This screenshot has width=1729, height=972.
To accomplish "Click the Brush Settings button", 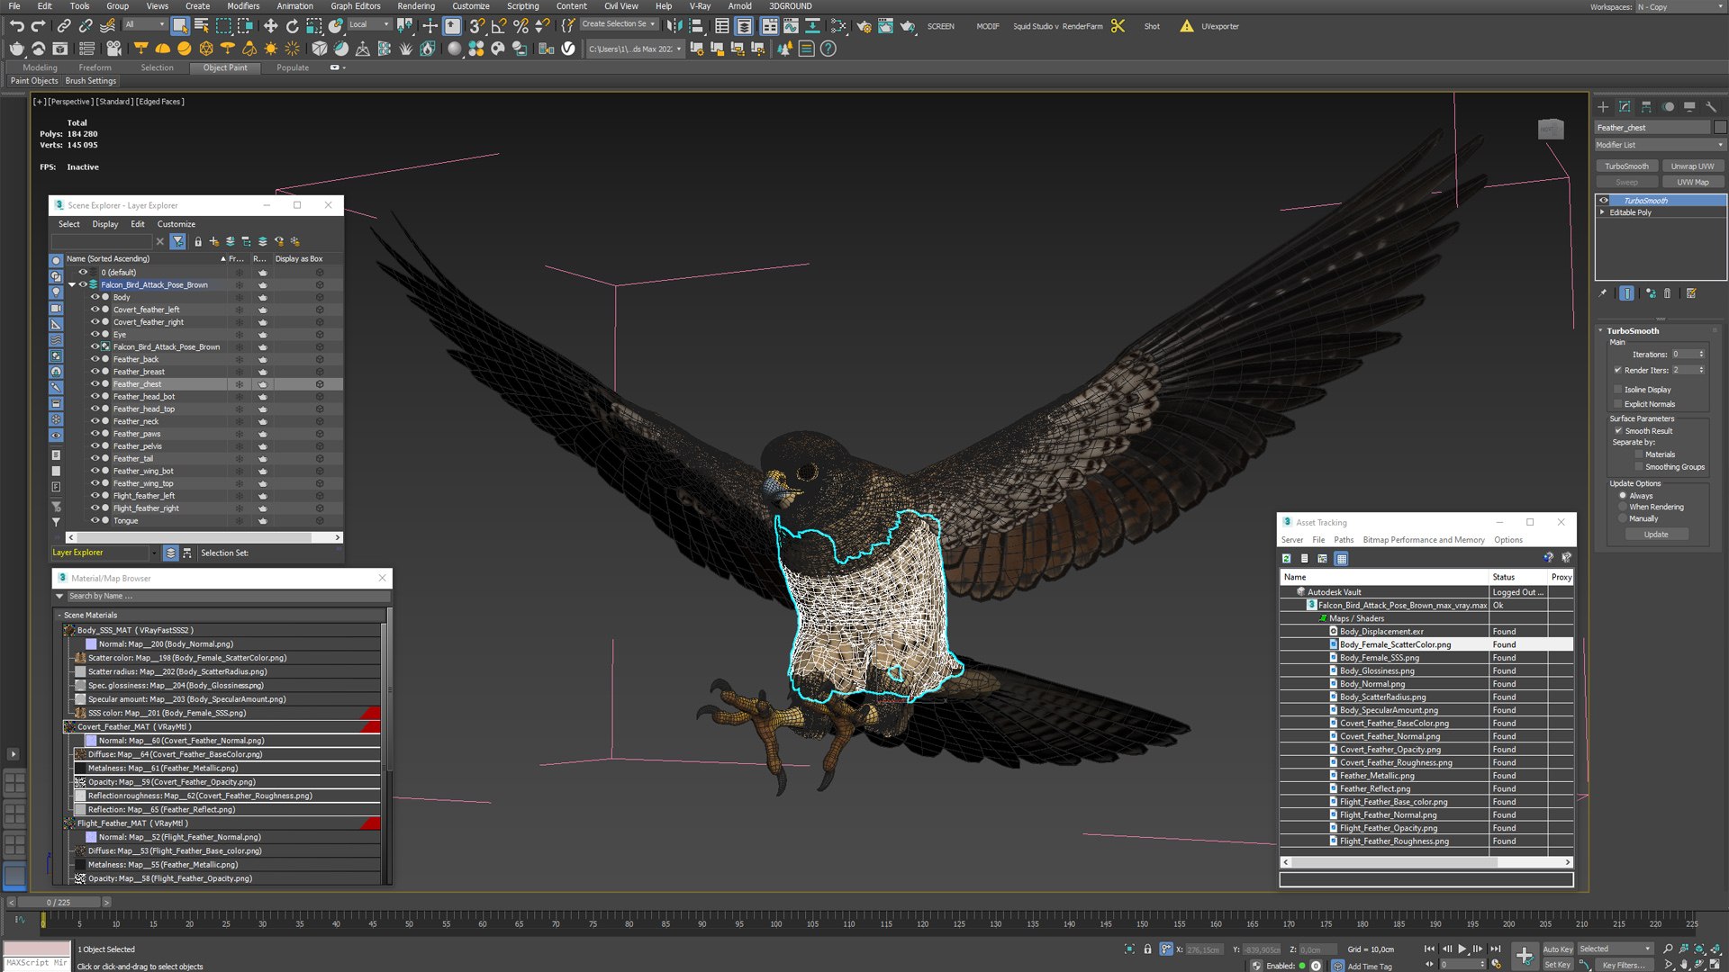I will pos(90,81).
